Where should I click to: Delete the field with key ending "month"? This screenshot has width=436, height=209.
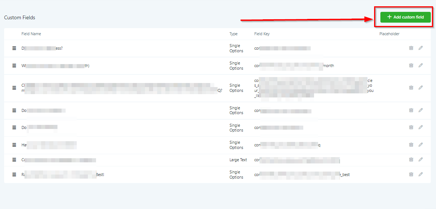(411, 66)
